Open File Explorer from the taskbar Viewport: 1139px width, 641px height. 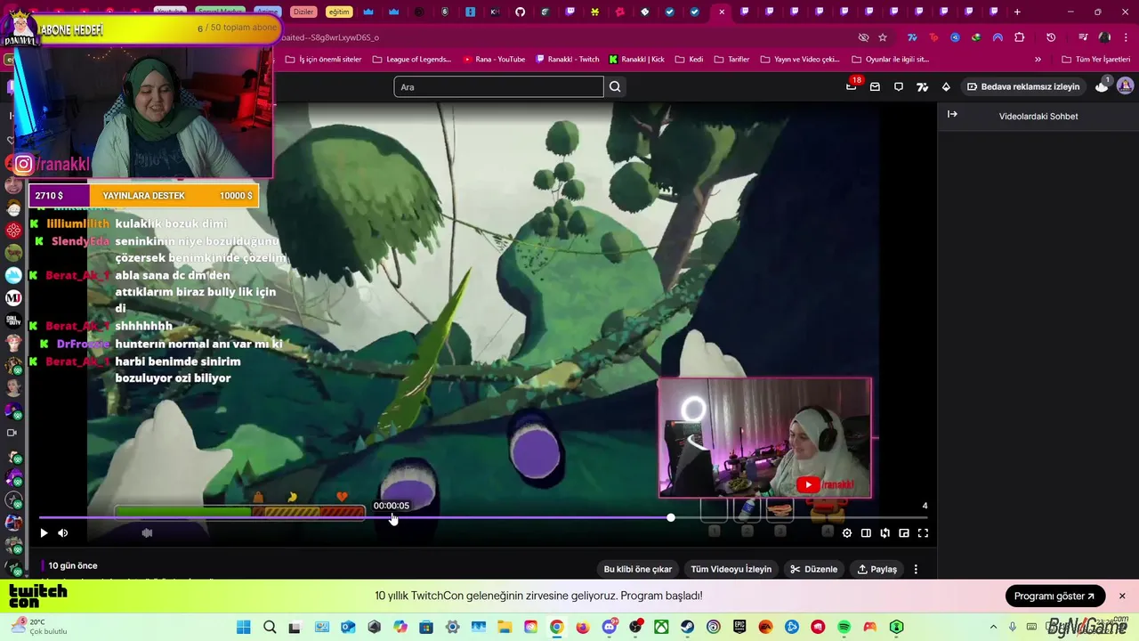(x=505, y=627)
